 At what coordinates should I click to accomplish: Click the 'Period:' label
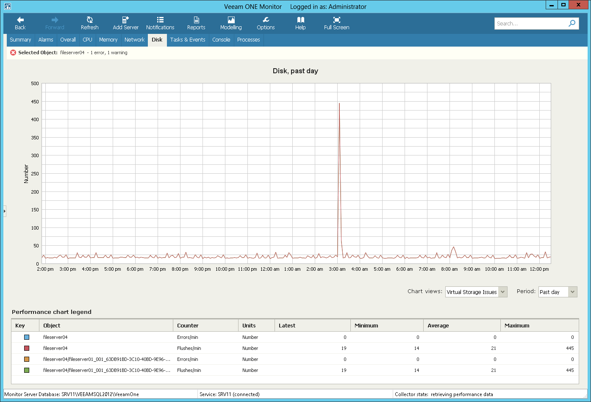526,291
